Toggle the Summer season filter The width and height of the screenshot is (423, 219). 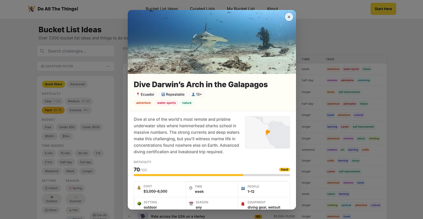(76, 199)
